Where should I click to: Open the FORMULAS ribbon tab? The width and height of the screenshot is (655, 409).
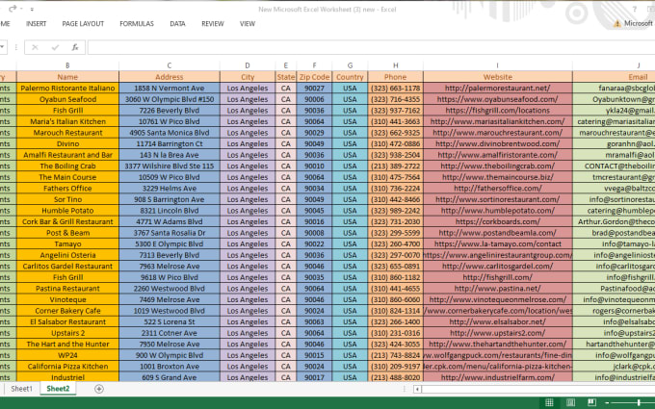(137, 24)
